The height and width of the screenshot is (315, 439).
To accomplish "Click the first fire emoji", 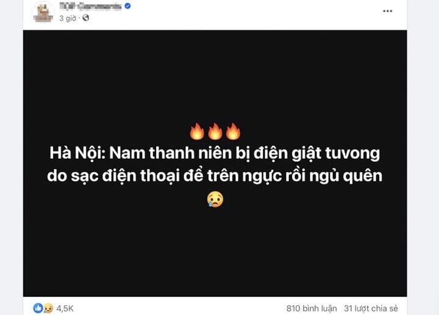I will point(197,131).
